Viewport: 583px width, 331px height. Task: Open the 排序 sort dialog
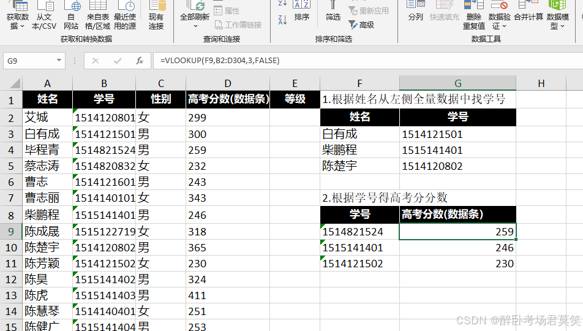(x=301, y=11)
